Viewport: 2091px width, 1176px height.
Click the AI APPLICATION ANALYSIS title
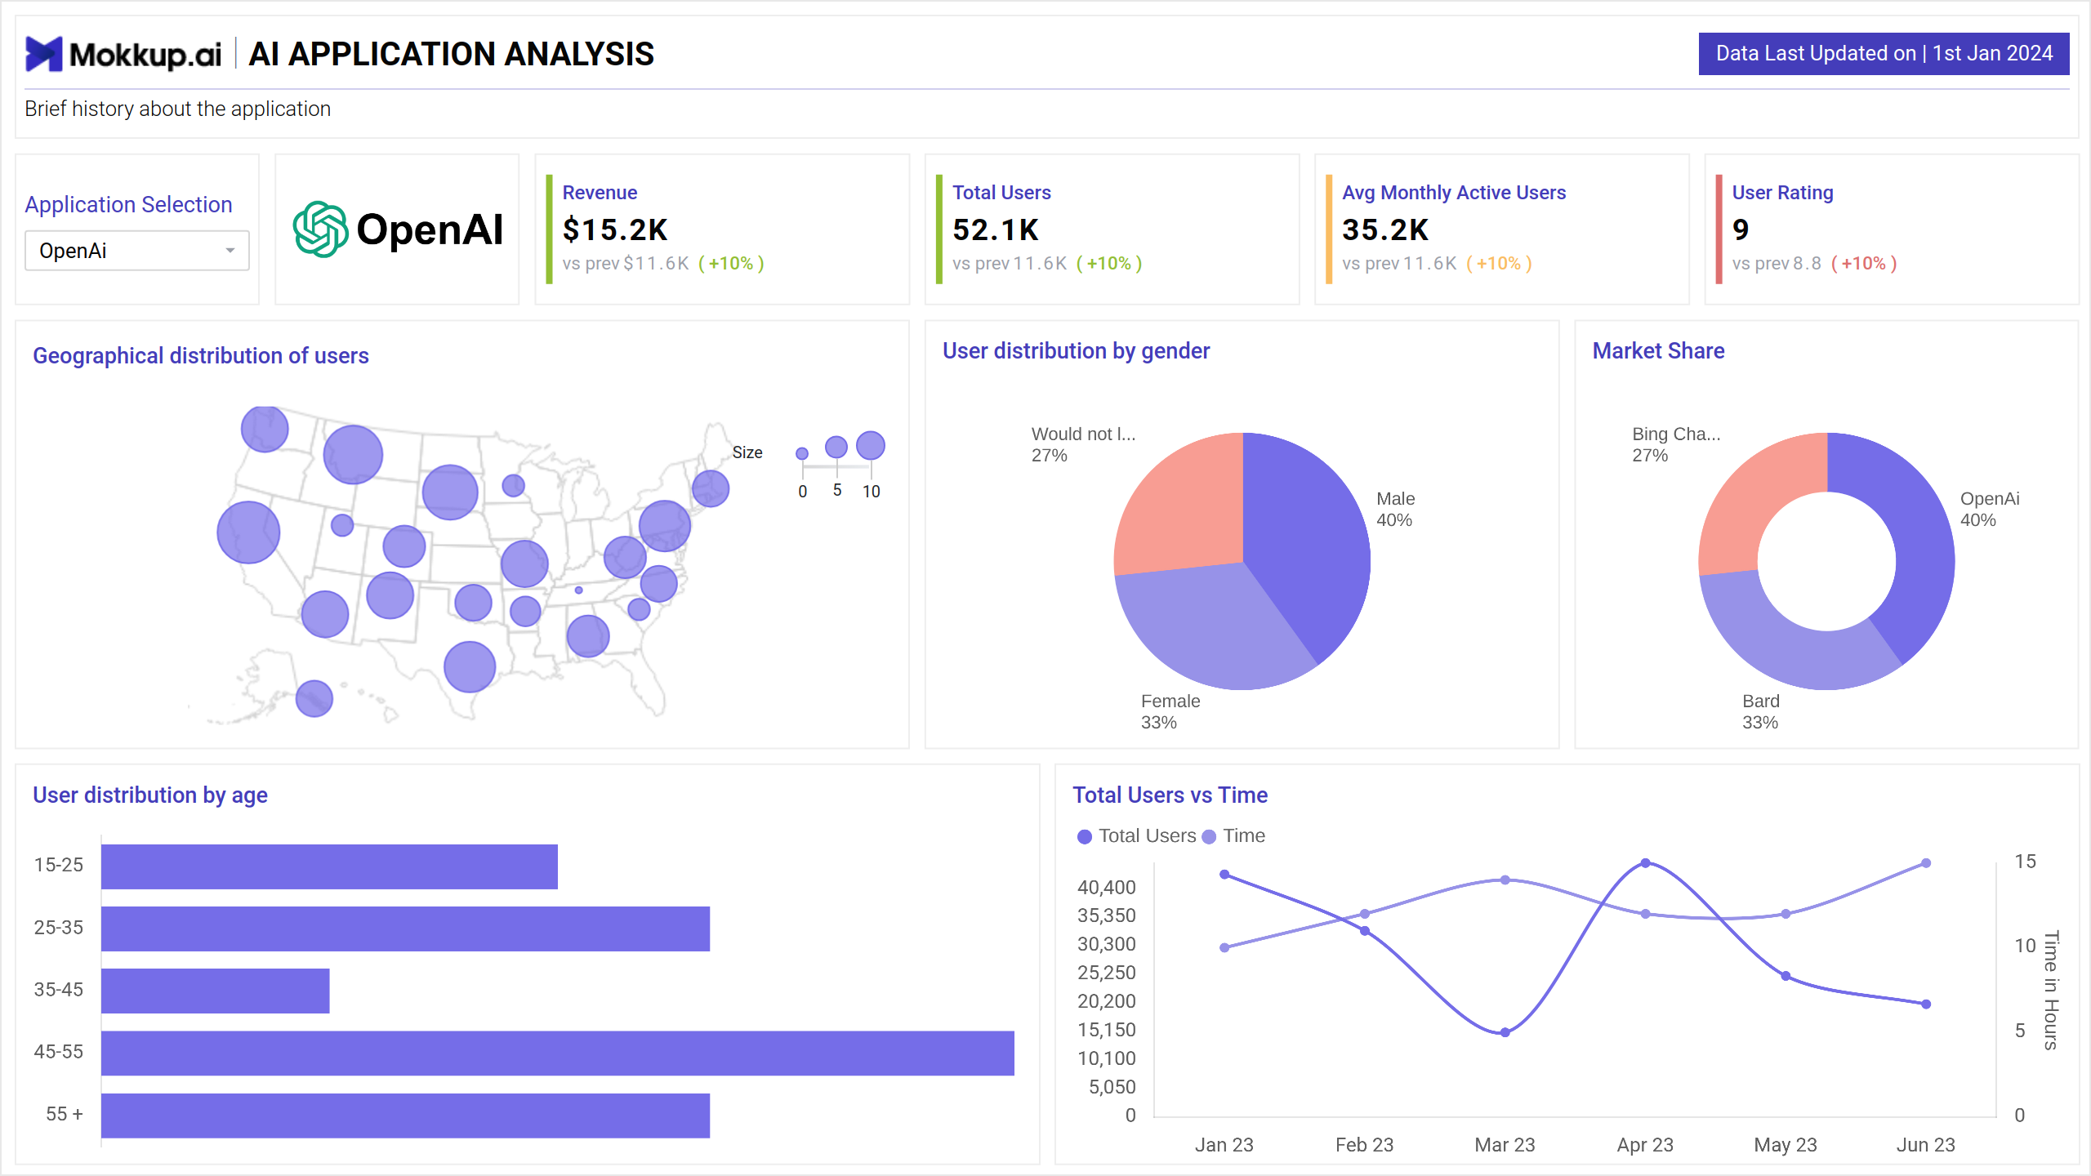pyautogui.click(x=451, y=54)
